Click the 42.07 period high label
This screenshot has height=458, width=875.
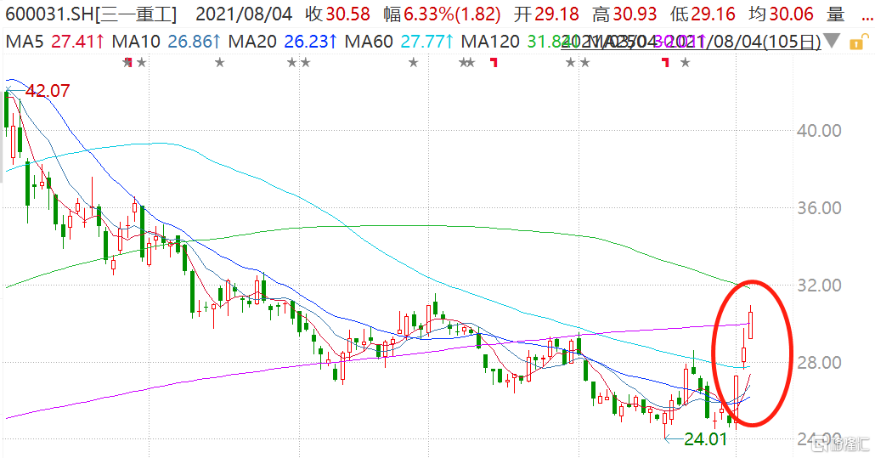[x=48, y=90]
